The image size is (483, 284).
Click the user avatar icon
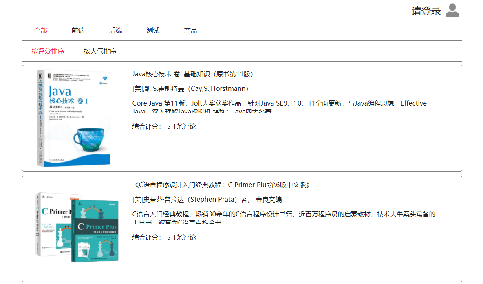tap(452, 11)
